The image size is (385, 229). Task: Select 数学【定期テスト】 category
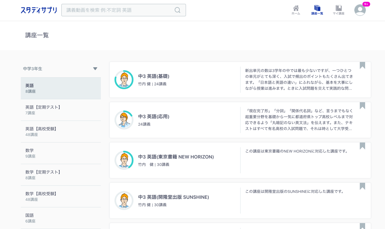click(x=61, y=175)
